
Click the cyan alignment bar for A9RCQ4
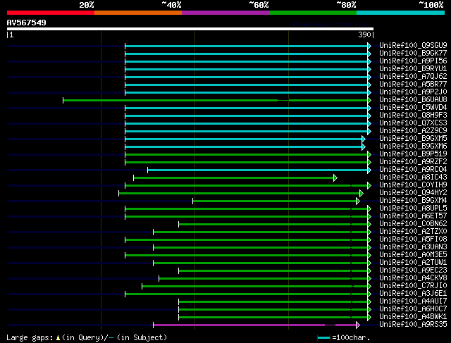click(x=257, y=170)
